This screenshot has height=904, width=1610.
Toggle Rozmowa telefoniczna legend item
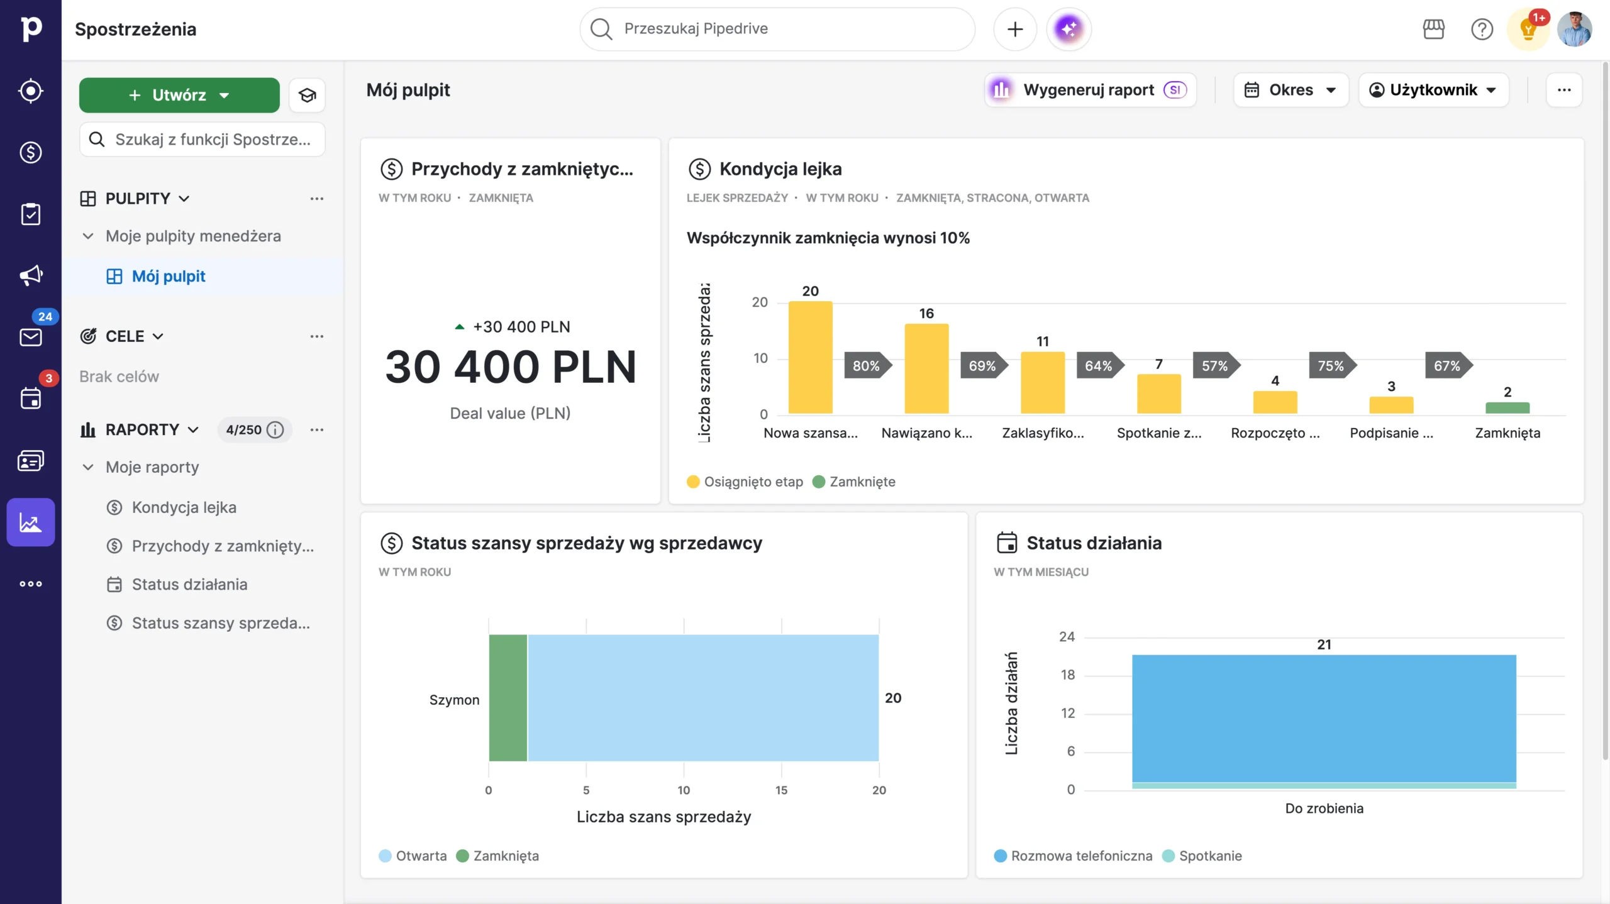[1073, 856]
